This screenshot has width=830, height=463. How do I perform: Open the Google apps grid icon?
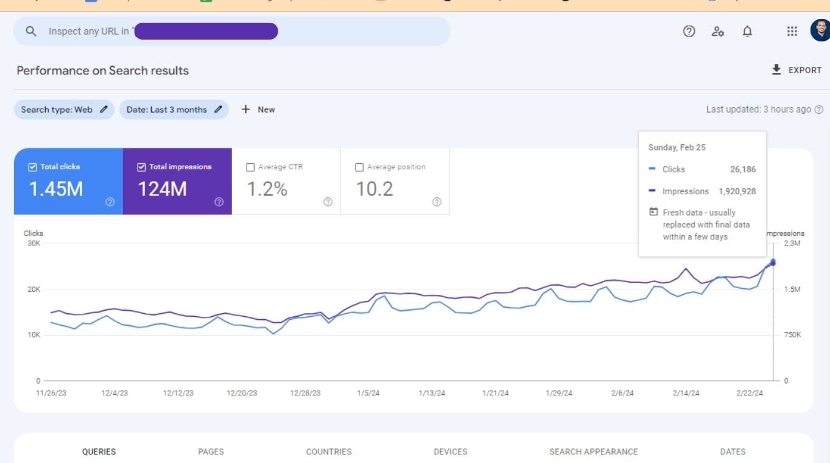(x=792, y=31)
